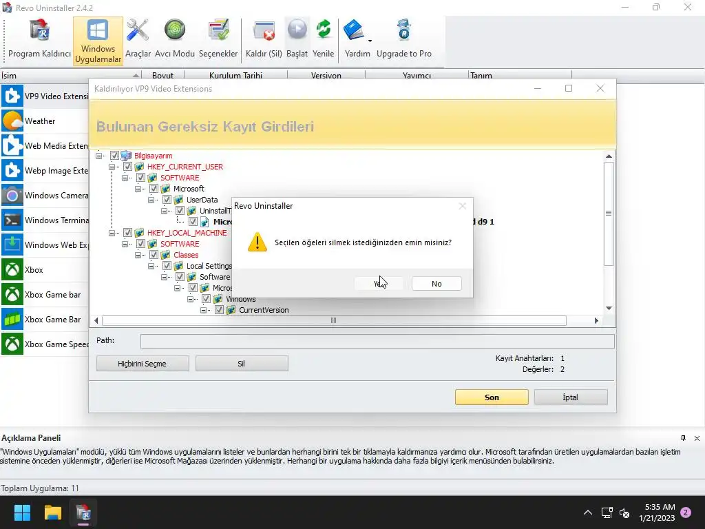
Task: Refresh list with Yenile icon
Action: pos(324,39)
